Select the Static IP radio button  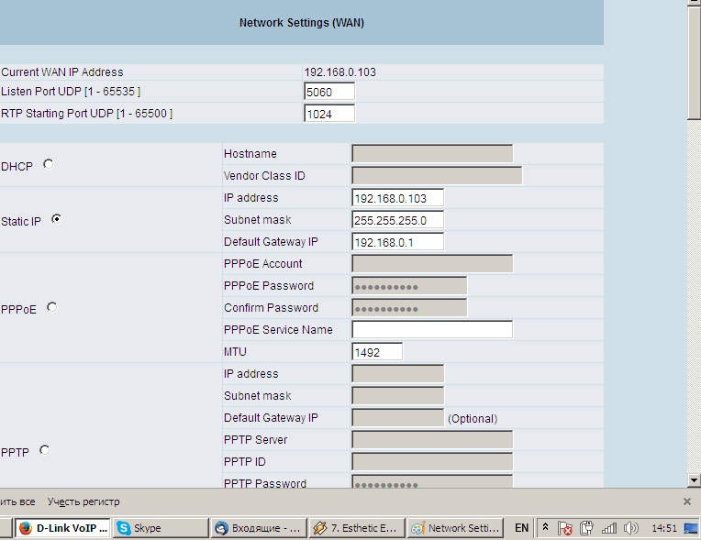coord(56,219)
